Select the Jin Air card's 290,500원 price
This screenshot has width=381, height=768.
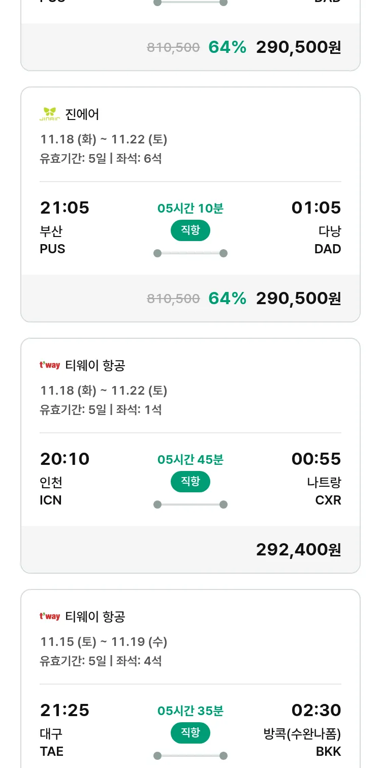click(x=298, y=299)
